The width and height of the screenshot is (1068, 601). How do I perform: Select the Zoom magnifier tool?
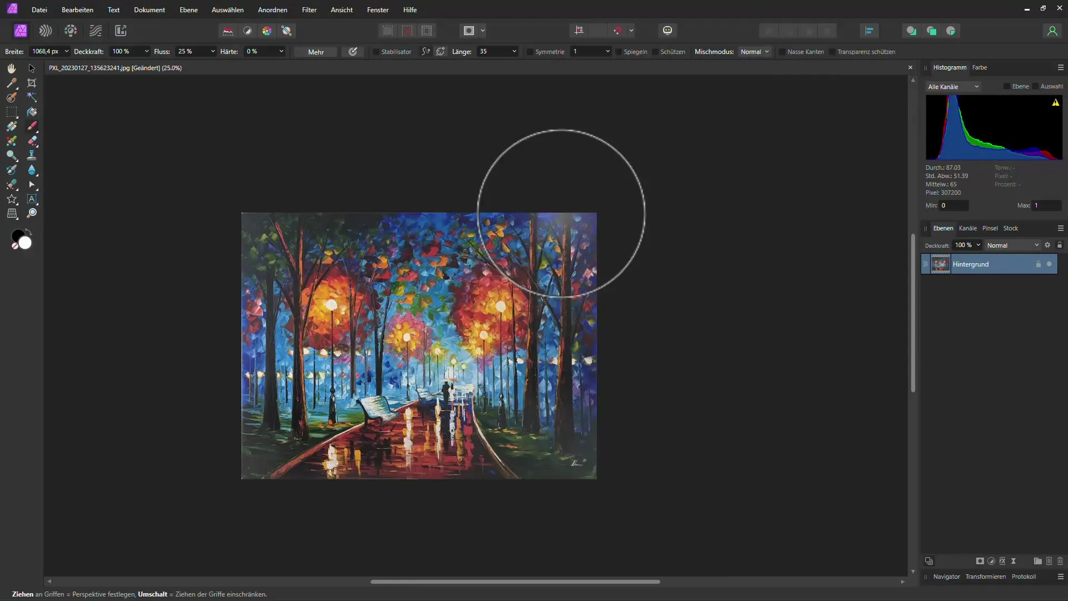point(32,213)
